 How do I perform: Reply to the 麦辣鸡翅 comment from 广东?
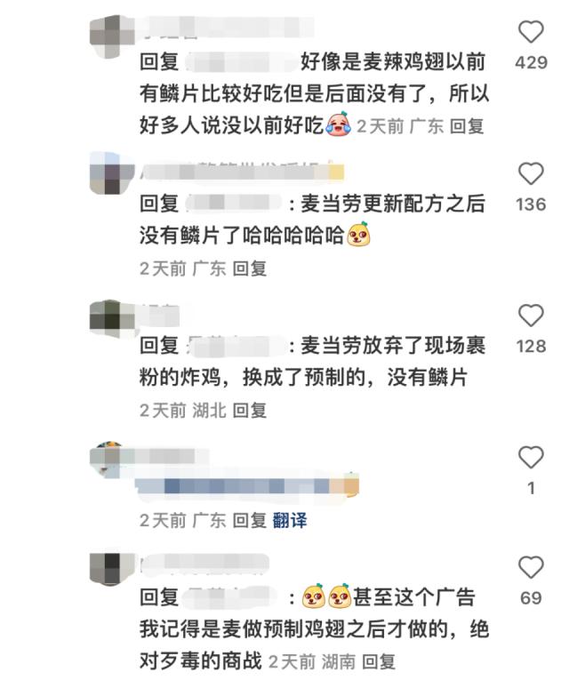(x=467, y=126)
